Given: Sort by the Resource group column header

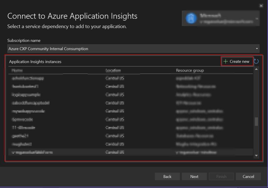Looking at the screenshot, I should [190, 71].
